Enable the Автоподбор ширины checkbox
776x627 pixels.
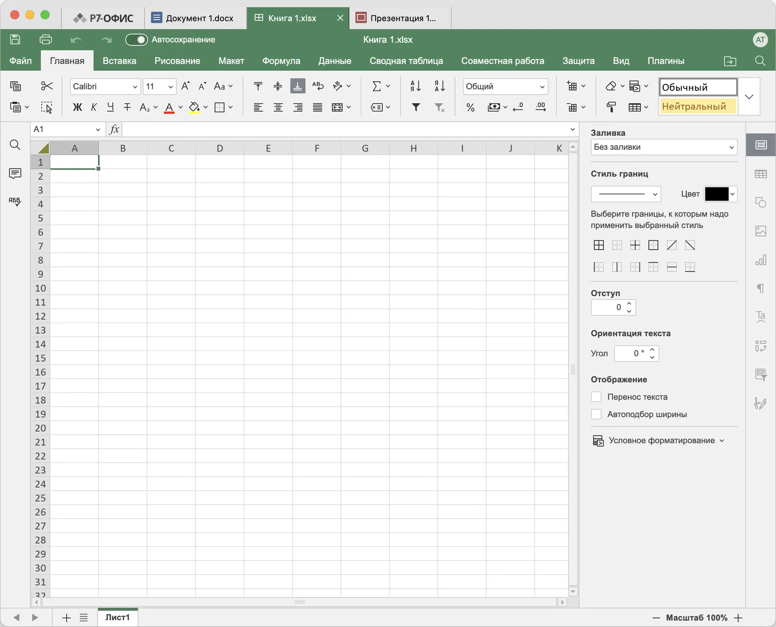click(596, 414)
